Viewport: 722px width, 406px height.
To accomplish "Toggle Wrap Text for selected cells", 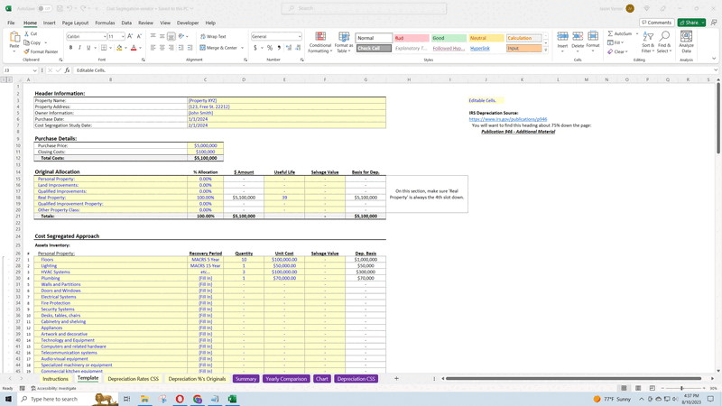I will tap(213, 37).
